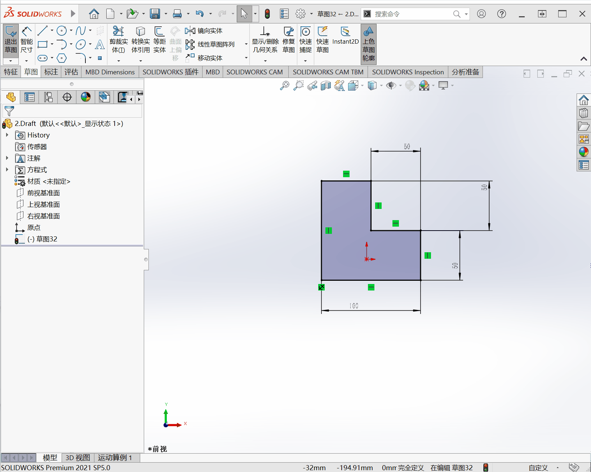Switch to the SOLIDWORKS CAM tab
The height and width of the screenshot is (472, 591).
coord(255,72)
